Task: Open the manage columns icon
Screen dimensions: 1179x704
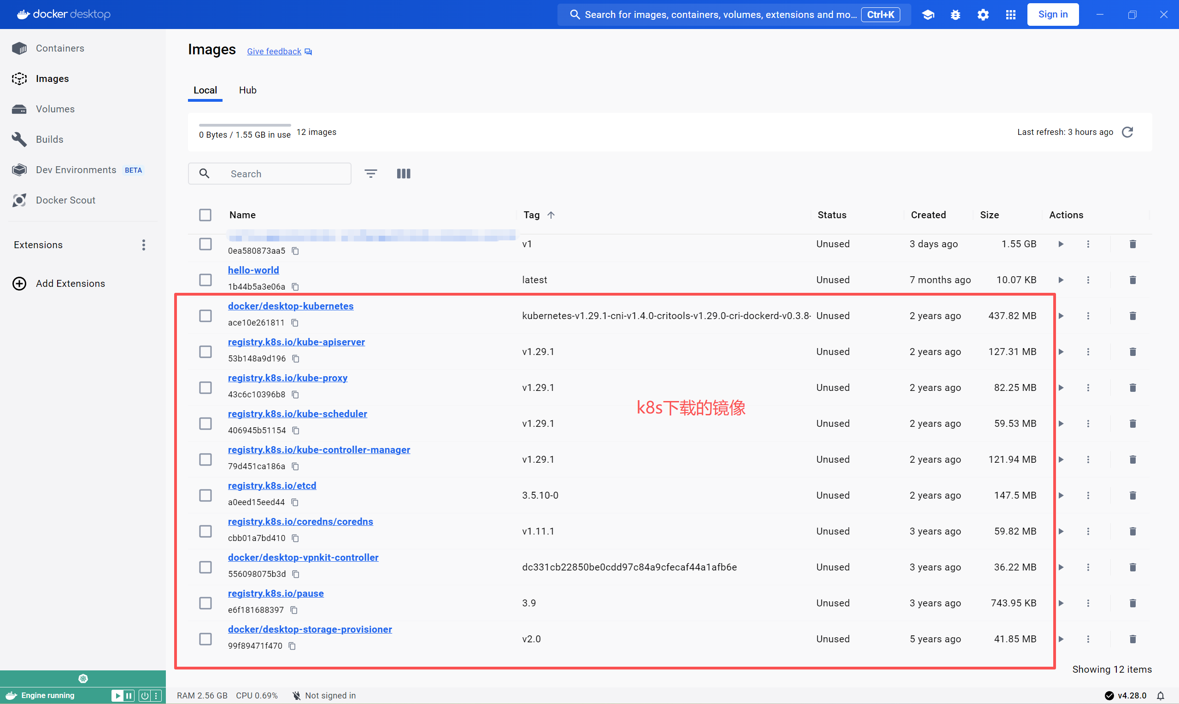Action: tap(404, 174)
